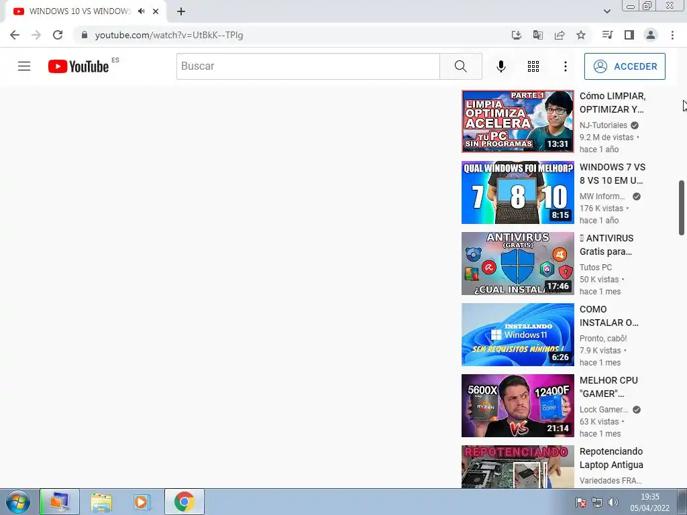687x515 pixels.
Task: Close the WINDOWS 10 VS WINDOWS tab
Action: pyautogui.click(x=156, y=11)
